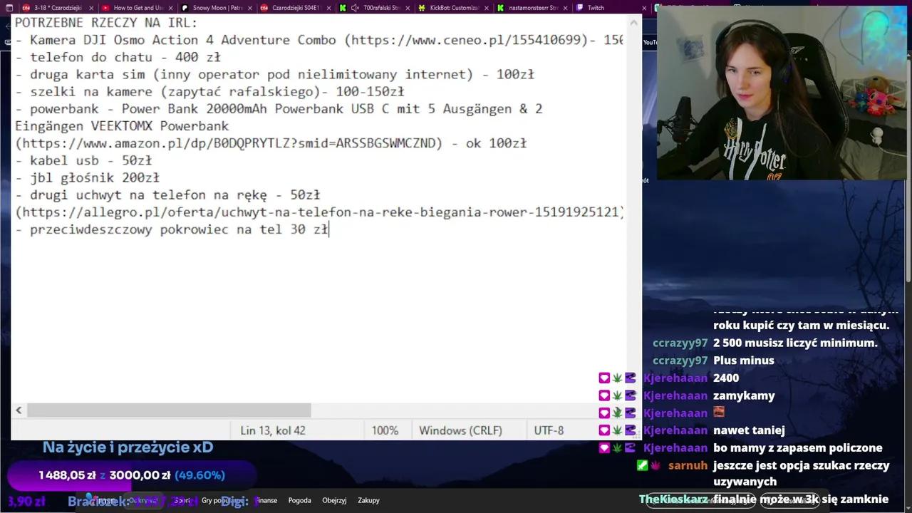
Task: Click the green Kick favicon on nastamonsteerr tab
Action: pos(501,8)
